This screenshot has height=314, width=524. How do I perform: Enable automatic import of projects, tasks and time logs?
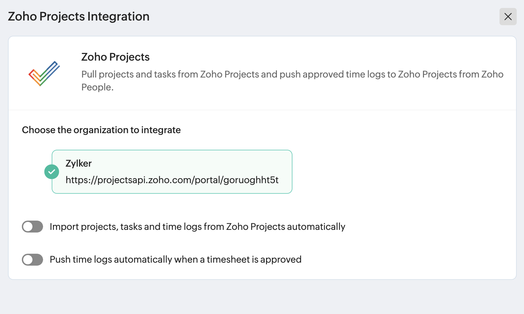(32, 227)
